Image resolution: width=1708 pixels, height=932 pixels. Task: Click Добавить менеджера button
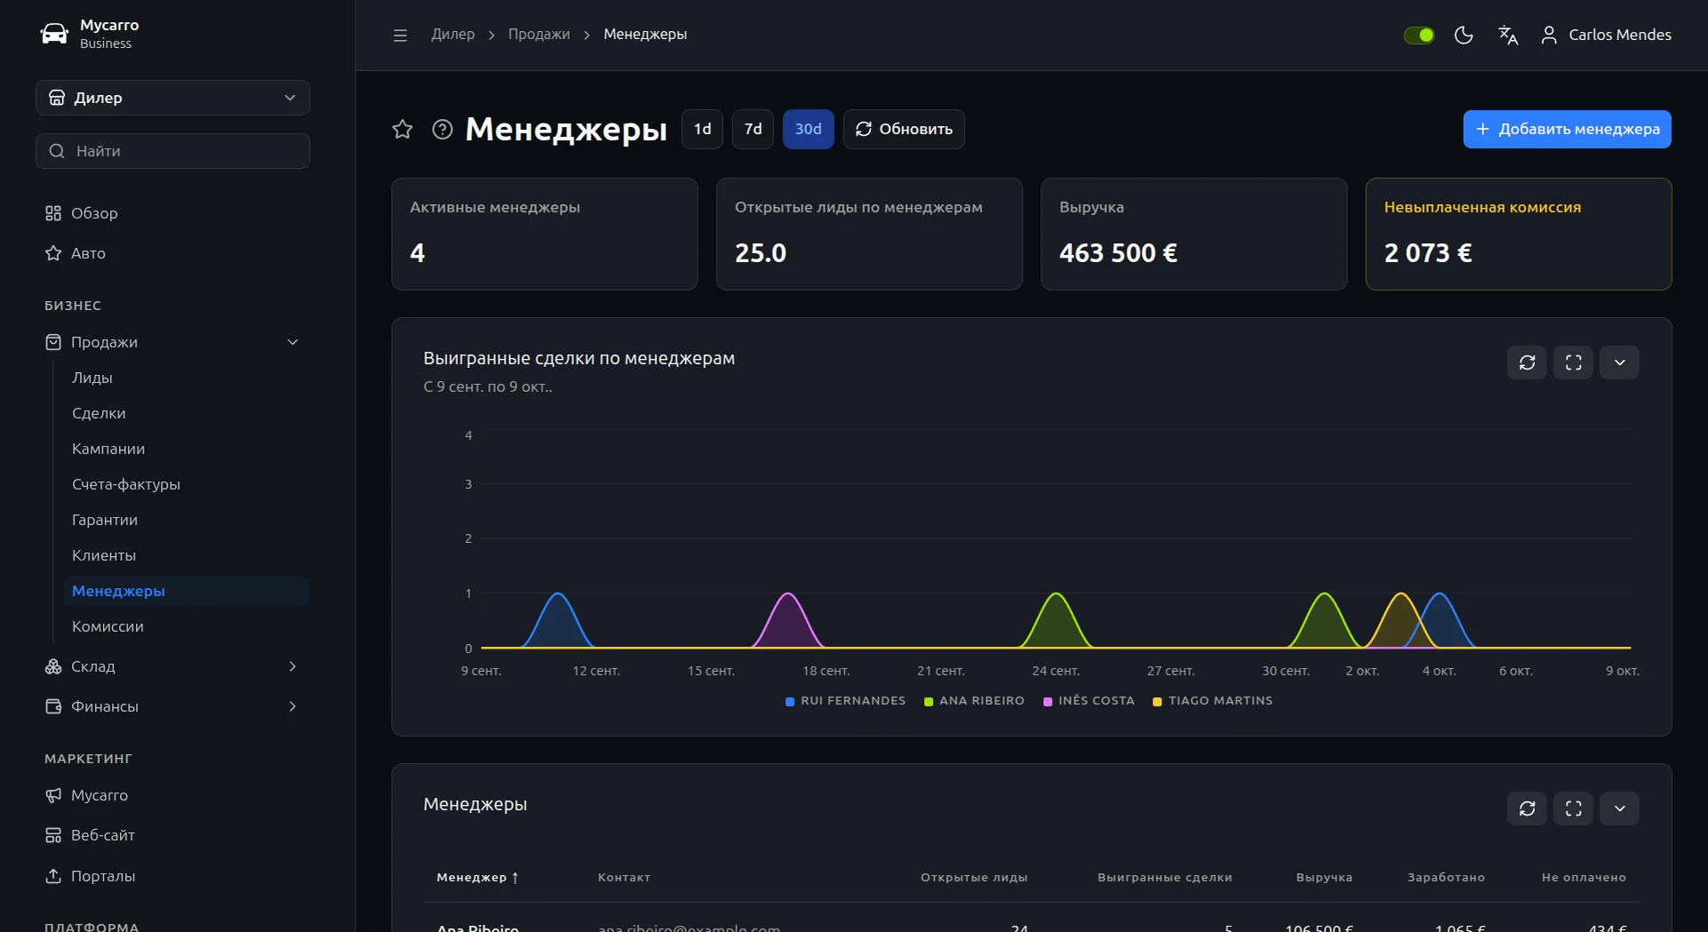click(x=1567, y=130)
